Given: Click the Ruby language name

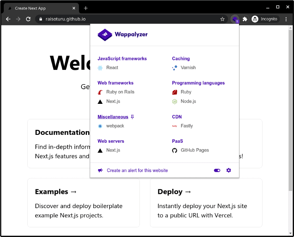Looking at the screenshot, I should 186,92.
